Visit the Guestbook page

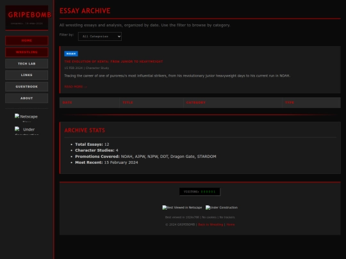click(26, 86)
